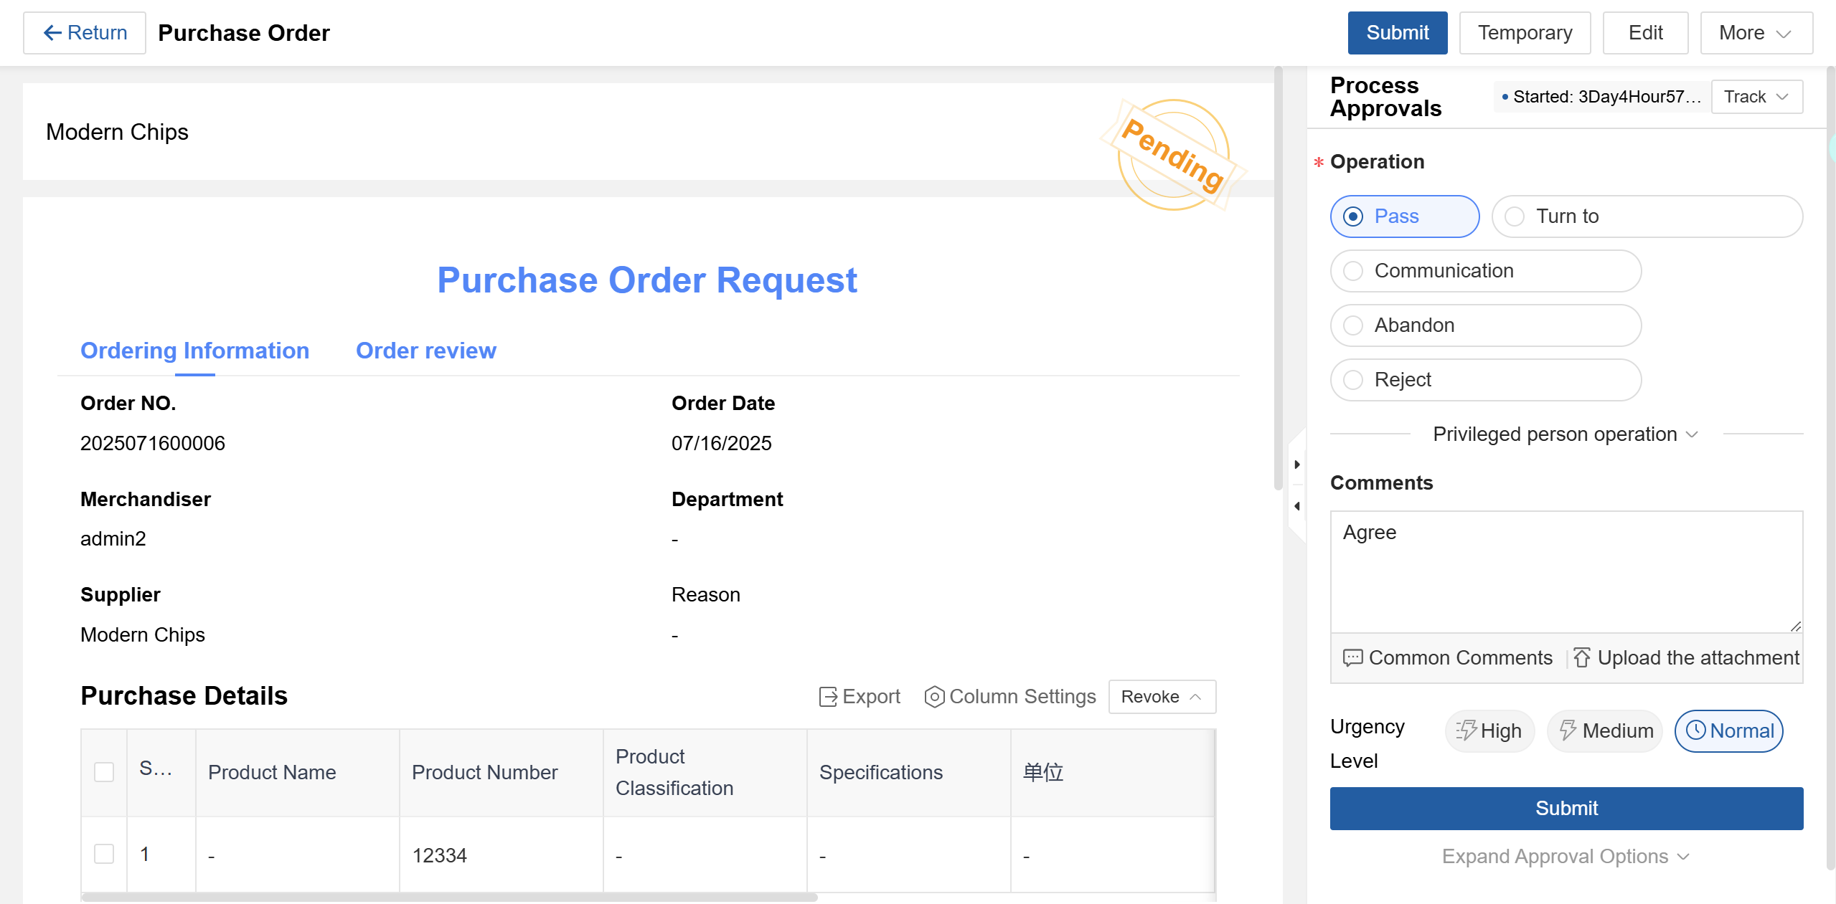Image resolution: width=1836 pixels, height=904 pixels.
Task: Click the horizontal scrollbar under the table
Action: tap(449, 897)
